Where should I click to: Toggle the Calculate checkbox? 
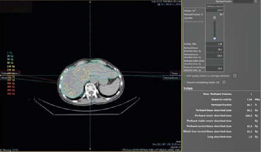pyautogui.click(x=215, y=17)
